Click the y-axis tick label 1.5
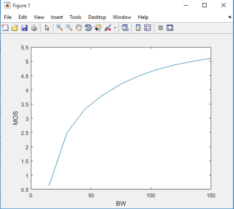This screenshot has height=209, width=234. coord(25,161)
